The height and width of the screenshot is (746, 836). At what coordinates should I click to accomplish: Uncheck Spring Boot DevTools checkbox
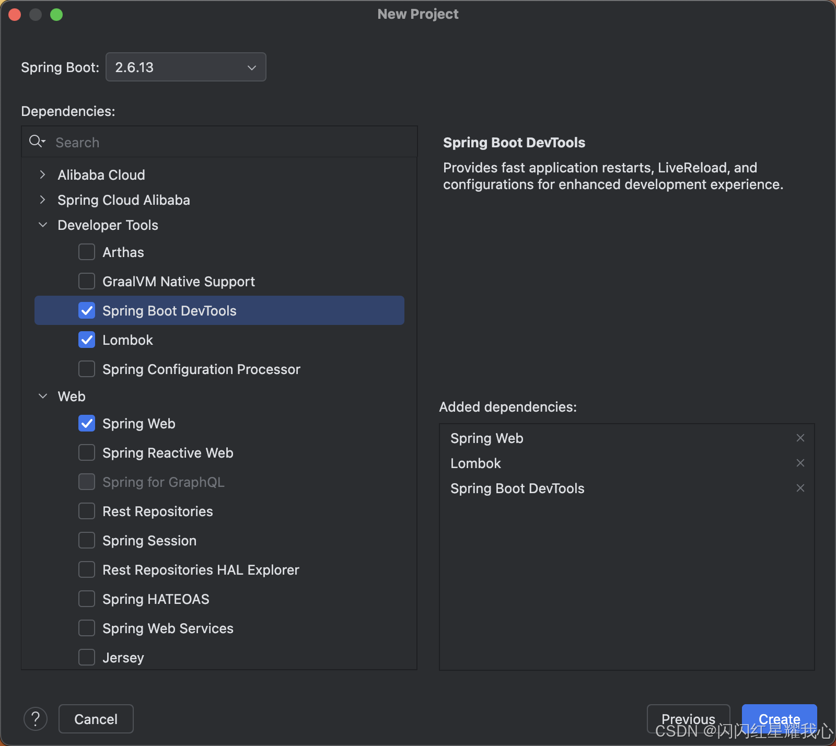[87, 310]
